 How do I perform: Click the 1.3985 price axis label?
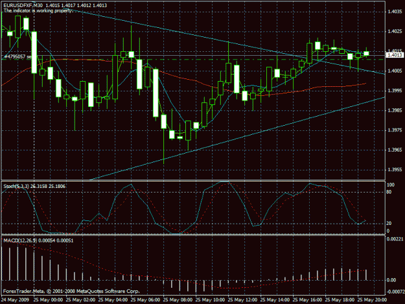[x=395, y=110]
